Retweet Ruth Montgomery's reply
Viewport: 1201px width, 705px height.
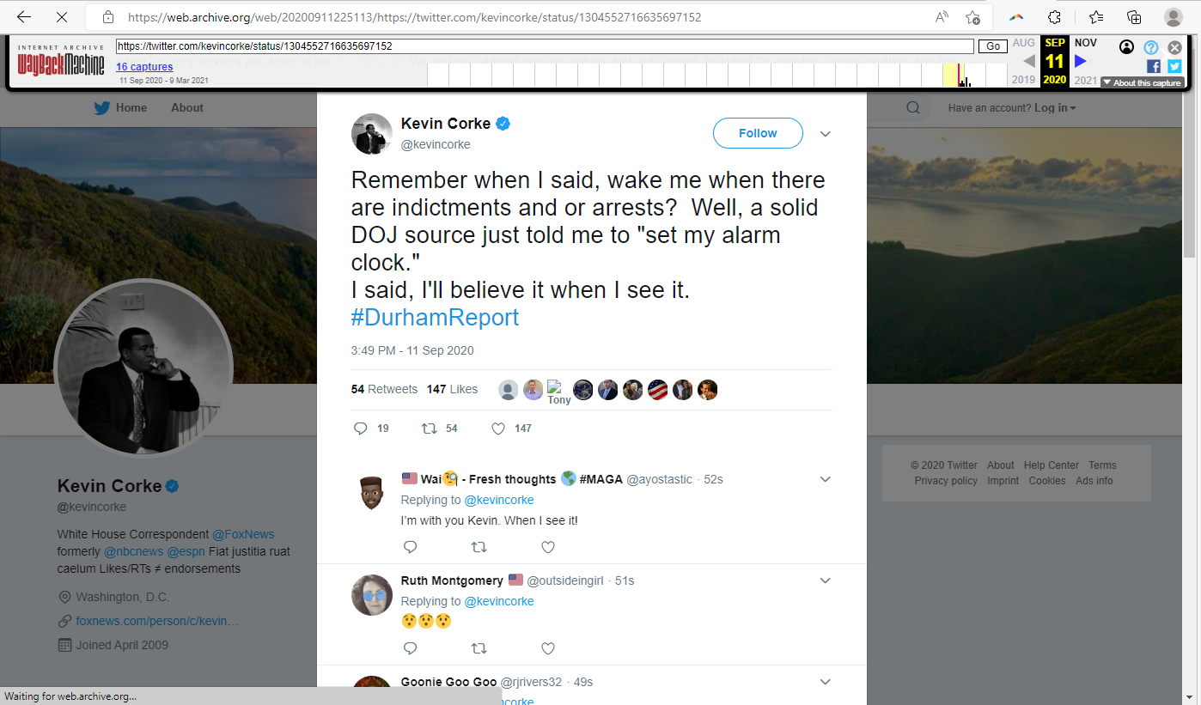click(479, 648)
